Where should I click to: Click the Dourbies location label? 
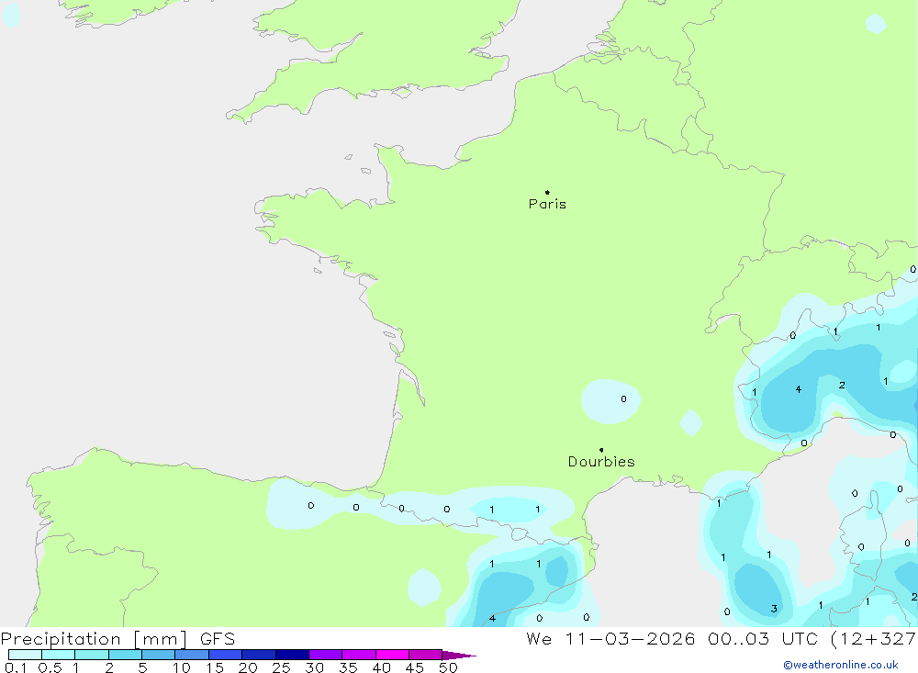[x=601, y=462]
